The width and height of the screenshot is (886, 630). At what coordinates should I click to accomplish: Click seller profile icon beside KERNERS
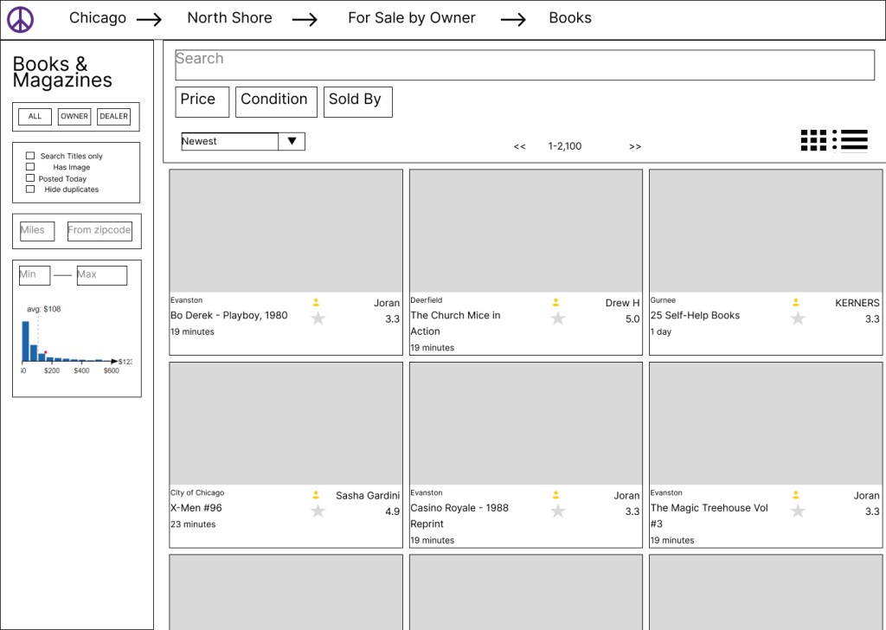796,303
